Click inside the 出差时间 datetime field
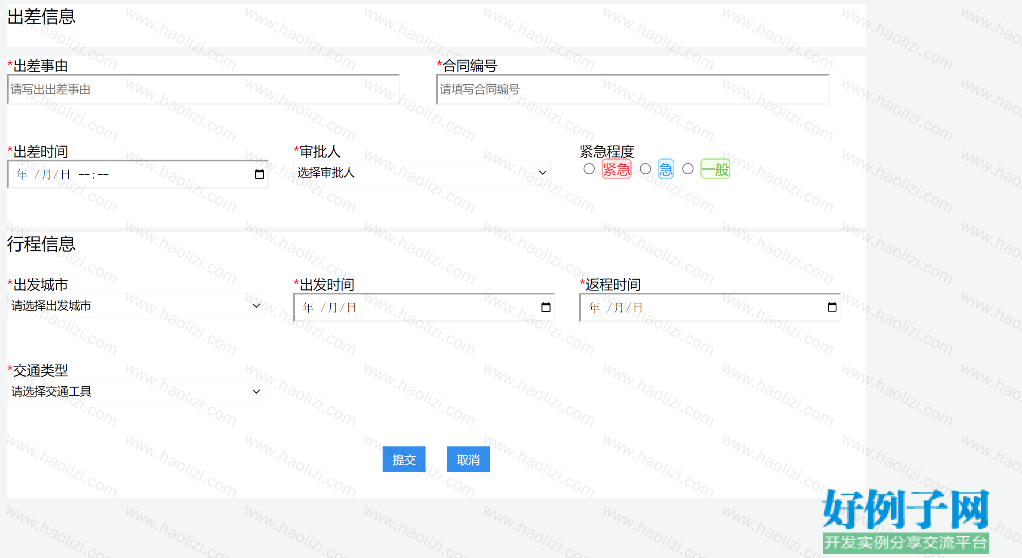 137,174
